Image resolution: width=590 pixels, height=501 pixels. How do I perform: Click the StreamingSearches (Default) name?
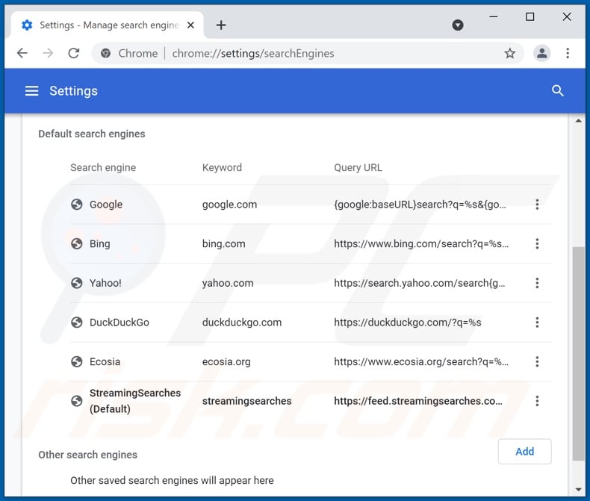(x=135, y=401)
